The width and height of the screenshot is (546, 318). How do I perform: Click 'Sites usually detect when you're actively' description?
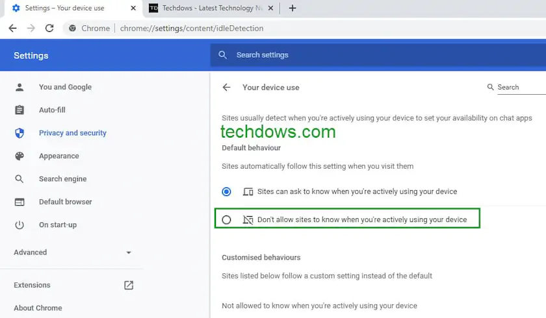377,118
